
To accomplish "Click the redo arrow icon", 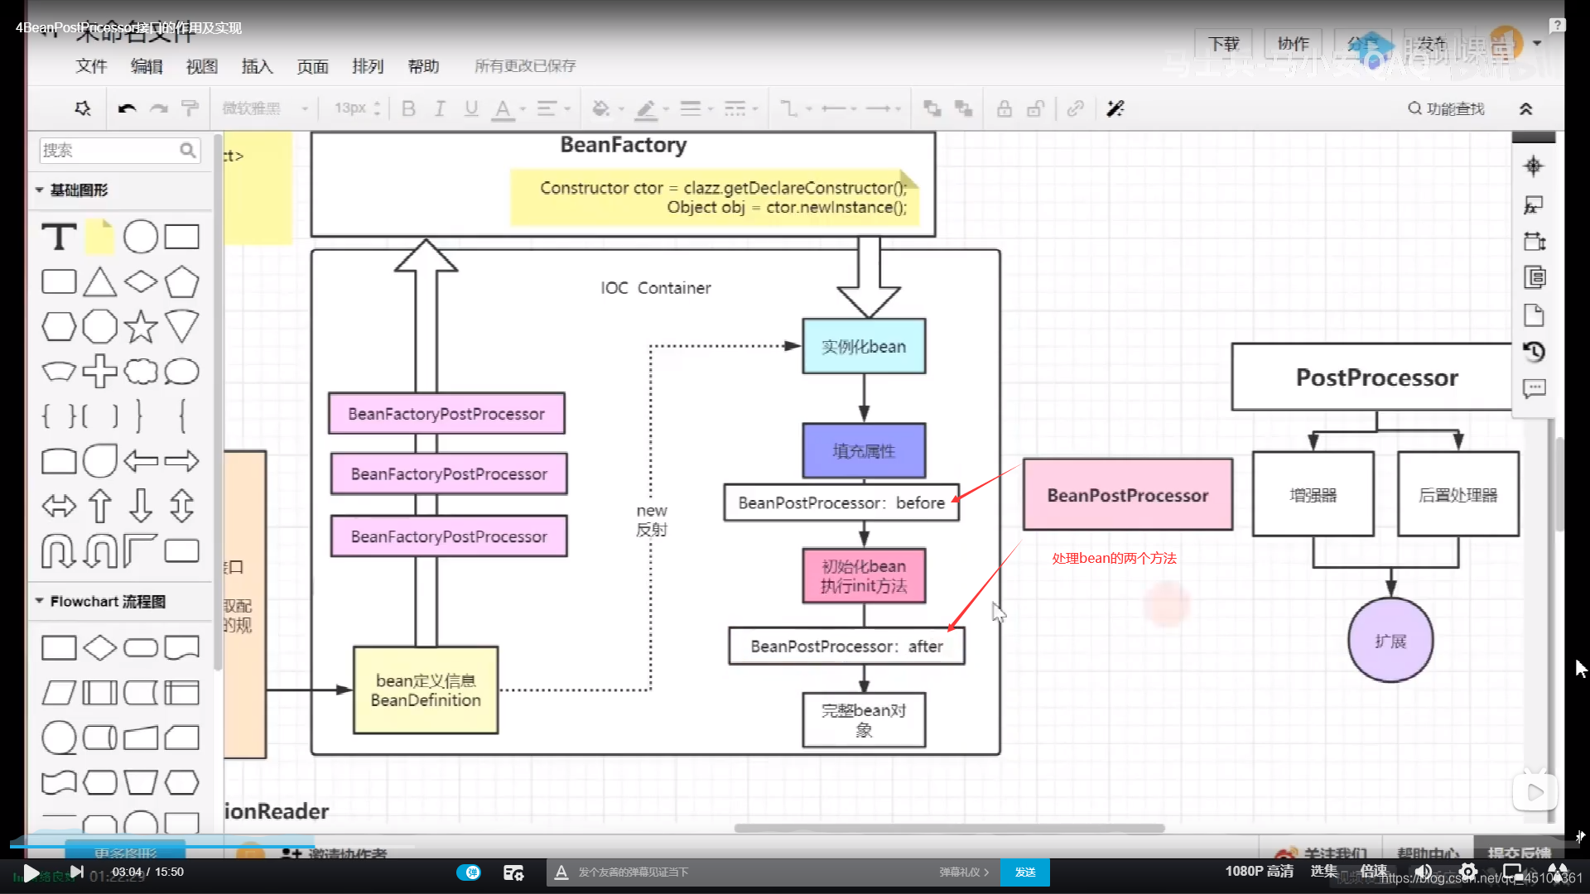I will click(x=159, y=108).
